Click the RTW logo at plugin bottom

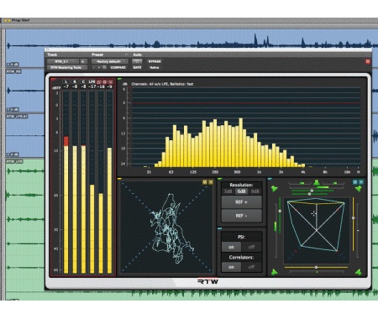coord(207,281)
